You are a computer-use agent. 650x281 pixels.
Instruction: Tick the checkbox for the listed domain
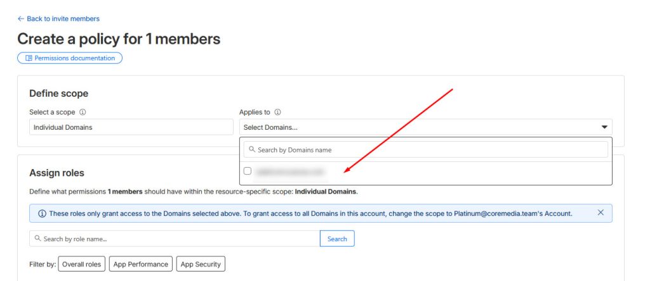tap(248, 171)
